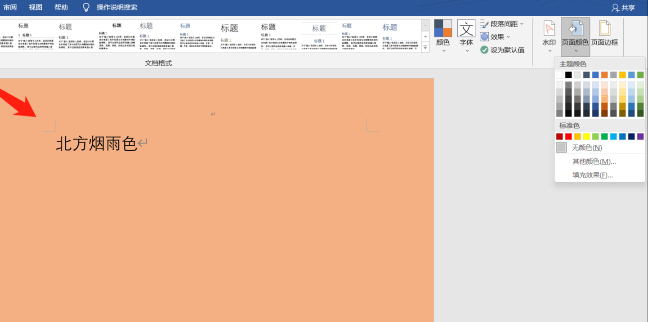Switch to the 视图 ribbon tab
Image resolution: width=648 pixels, height=322 pixels.
coord(36,7)
